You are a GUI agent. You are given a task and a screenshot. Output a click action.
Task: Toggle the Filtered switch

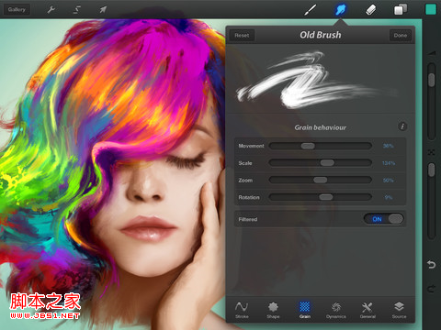(x=383, y=219)
